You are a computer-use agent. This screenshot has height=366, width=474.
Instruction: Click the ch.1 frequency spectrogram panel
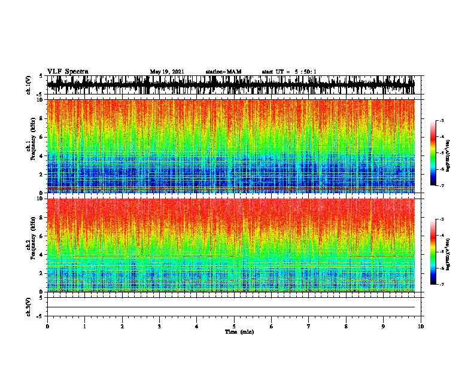pyautogui.click(x=231, y=146)
